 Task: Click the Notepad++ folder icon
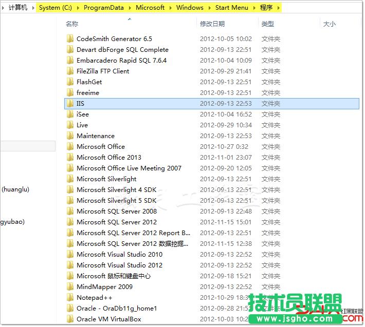[70, 298]
